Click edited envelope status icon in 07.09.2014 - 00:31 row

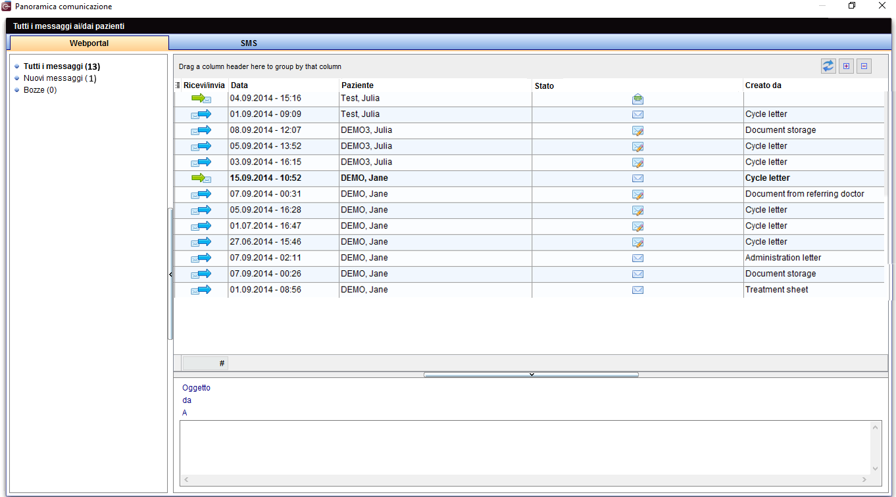[637, 195]
